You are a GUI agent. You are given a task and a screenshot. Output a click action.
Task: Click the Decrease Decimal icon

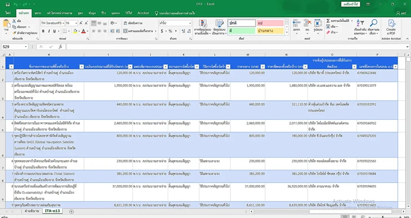point(189,31)
